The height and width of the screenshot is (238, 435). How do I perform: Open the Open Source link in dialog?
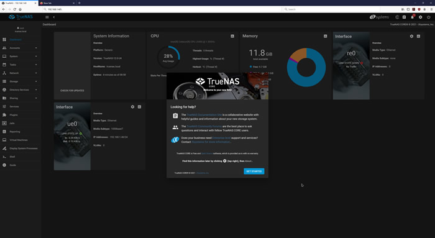(207, 153)
